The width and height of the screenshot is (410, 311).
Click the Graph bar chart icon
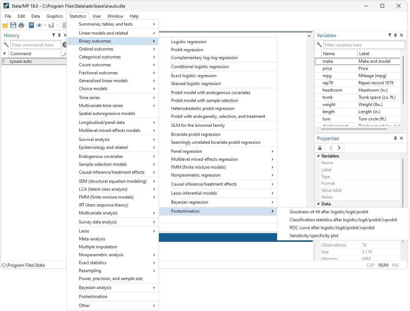coord(51,25)
